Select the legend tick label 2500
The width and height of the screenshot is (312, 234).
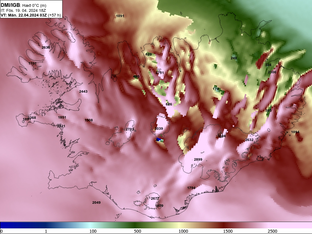pos(272,231)
